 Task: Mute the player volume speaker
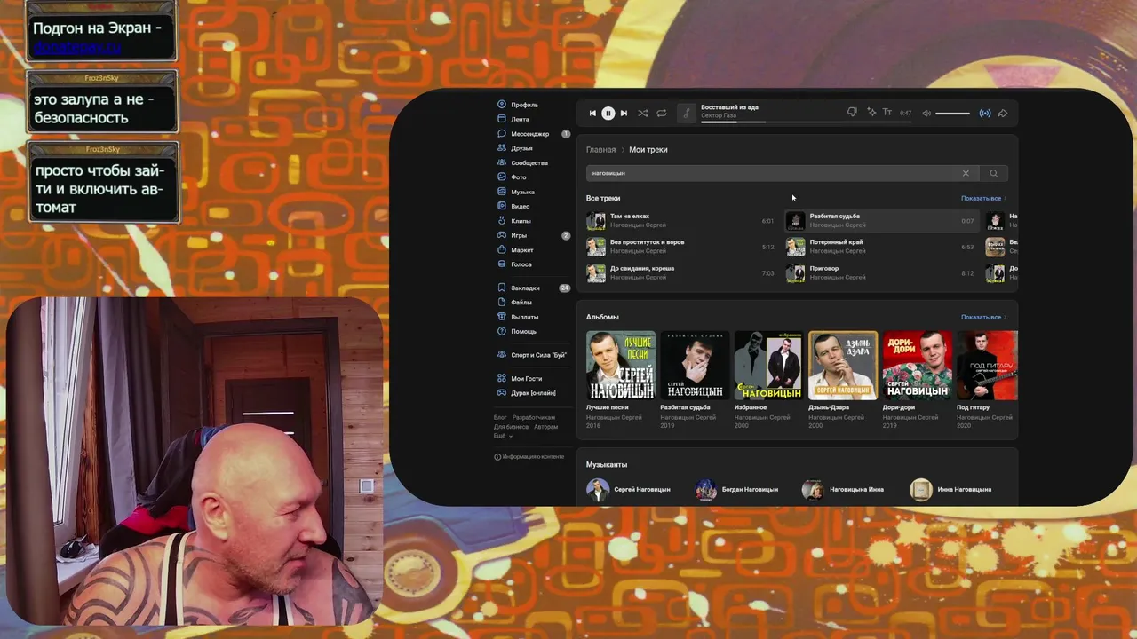pos(926,113)
